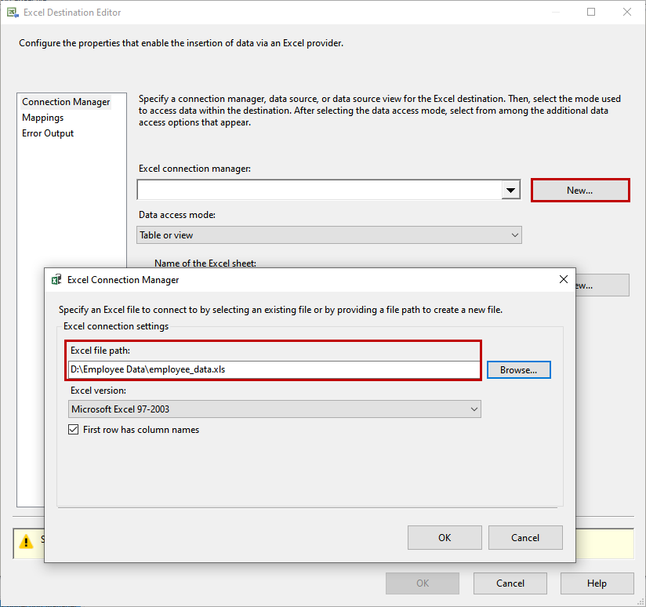Toggle First row has column names checkbox
The height and width of the screenshot is (607, 646).
click(x=74, y=430)
